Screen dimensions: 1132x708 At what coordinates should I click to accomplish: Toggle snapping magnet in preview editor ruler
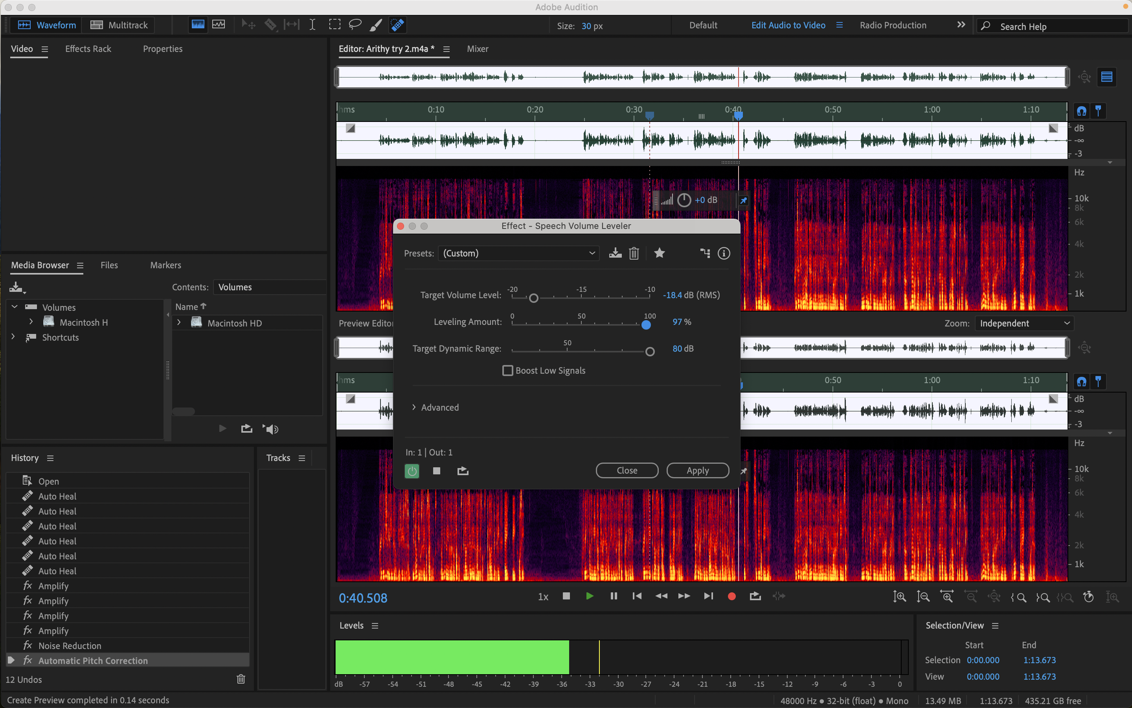point(1081,382)
